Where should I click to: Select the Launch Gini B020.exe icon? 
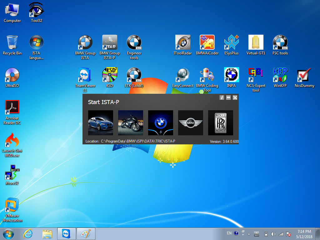click(12, 145)
